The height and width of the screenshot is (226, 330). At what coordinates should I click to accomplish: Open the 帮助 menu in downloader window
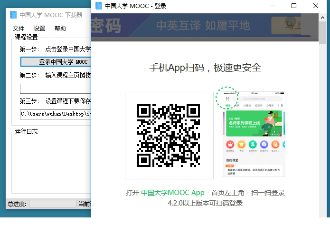click(x=60, y=28)
